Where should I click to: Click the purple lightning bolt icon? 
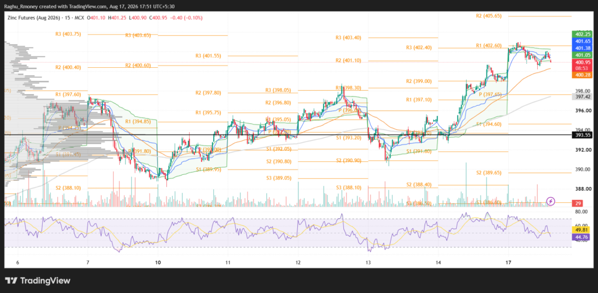click(550, 201)
